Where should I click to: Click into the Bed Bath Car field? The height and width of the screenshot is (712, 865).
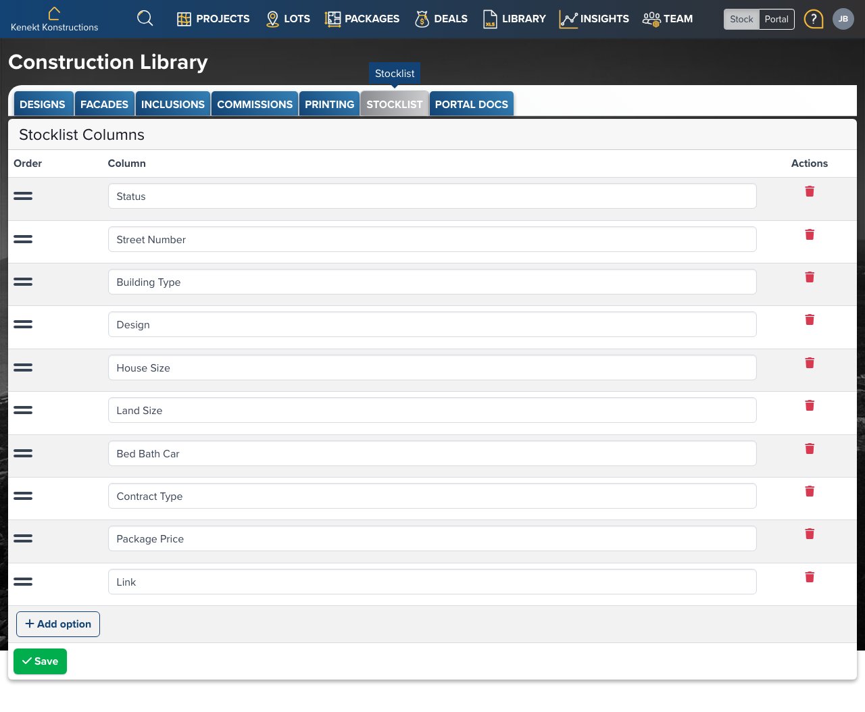[432, 453]
